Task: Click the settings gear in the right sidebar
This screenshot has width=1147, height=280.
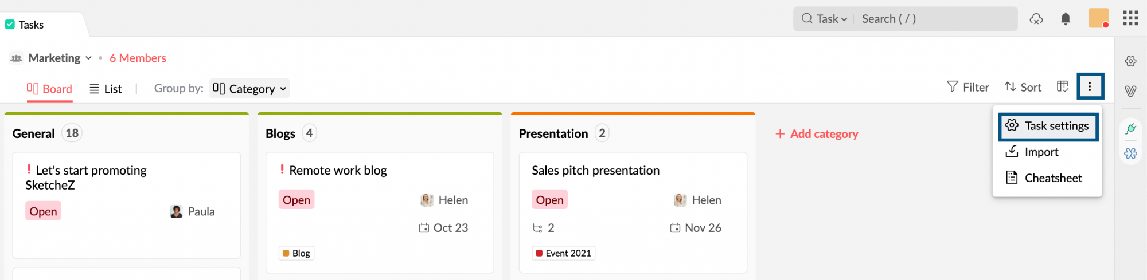Action: click(x=1130, y=61)
